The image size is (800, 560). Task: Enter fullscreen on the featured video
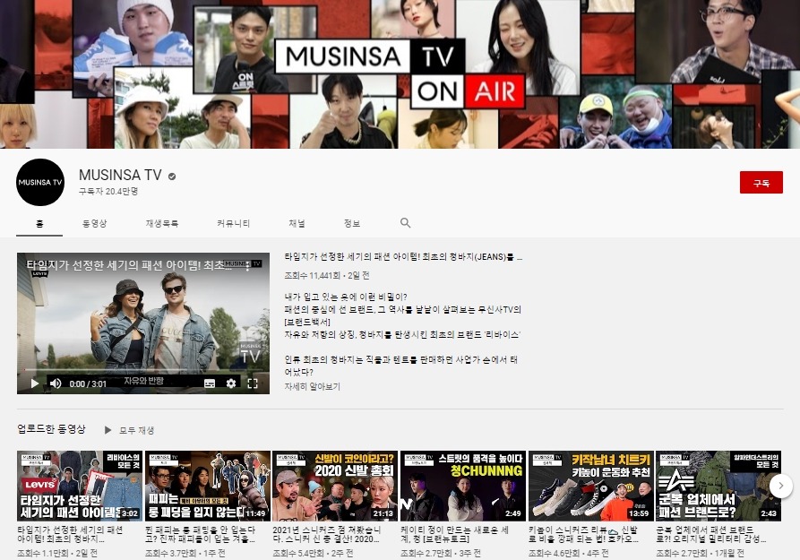point(253,383)
